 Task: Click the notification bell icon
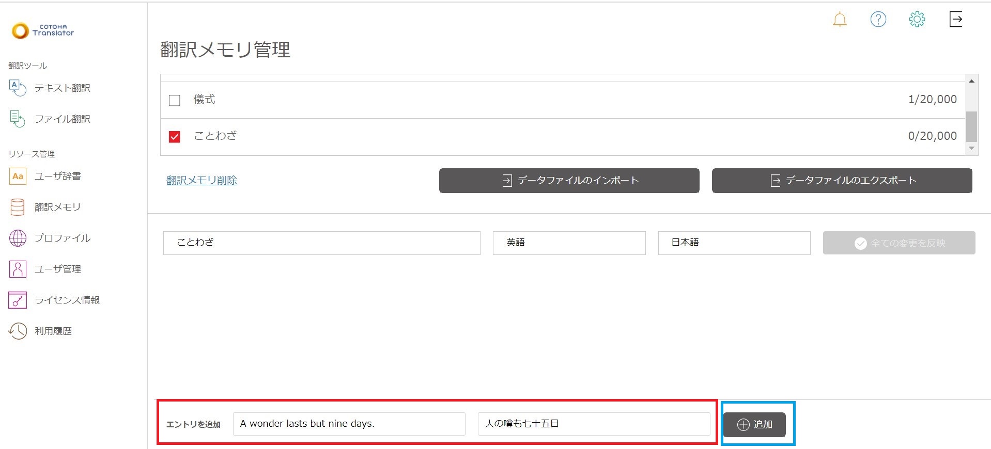pos(840,20)
